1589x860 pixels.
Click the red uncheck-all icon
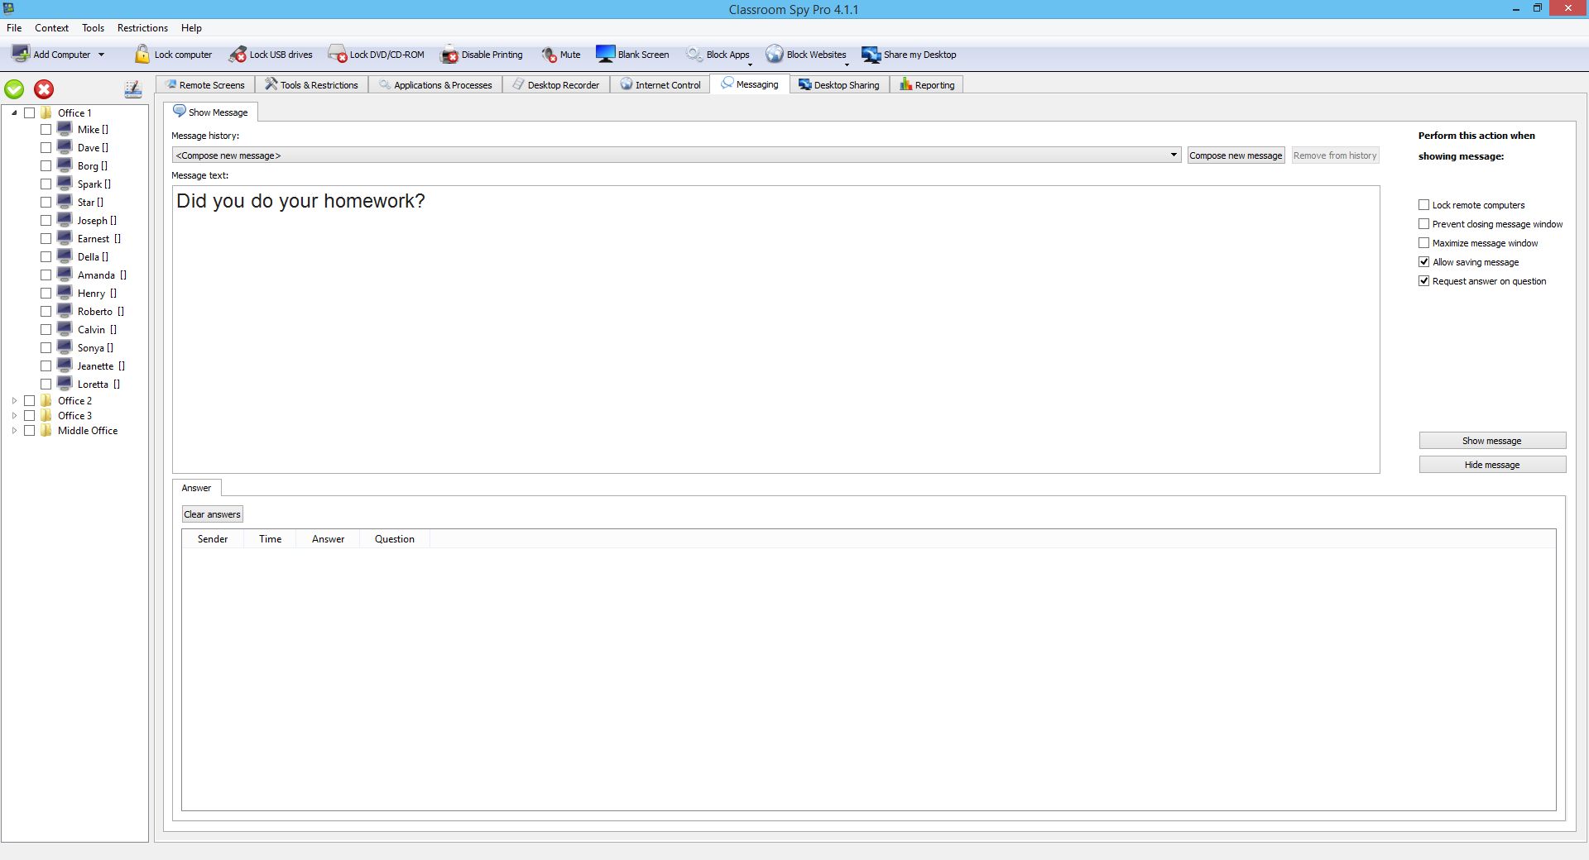[44, 89]
